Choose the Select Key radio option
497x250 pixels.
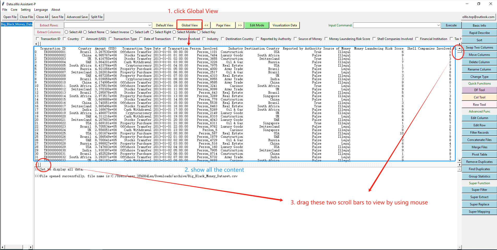(x=199, y=32)
